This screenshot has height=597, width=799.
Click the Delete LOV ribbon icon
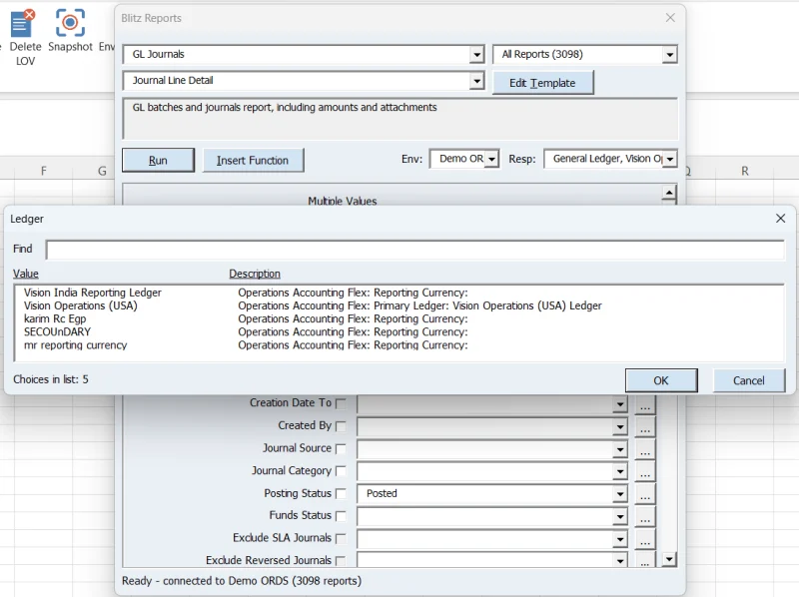click(x=22, y=24)
